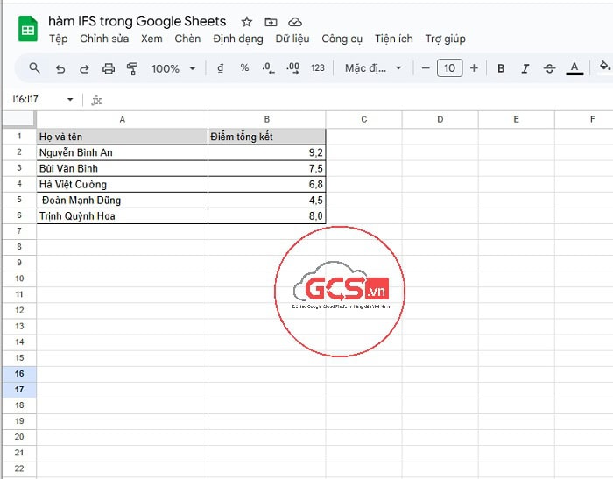
Task: Toggle bold formatting
Action: tap(501, 68)
